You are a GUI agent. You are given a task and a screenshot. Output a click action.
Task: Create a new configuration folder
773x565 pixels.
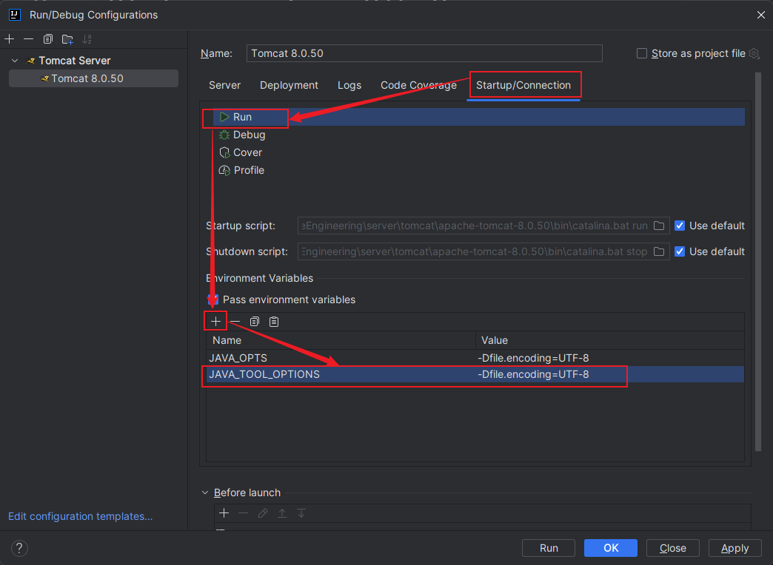(67, 39)
